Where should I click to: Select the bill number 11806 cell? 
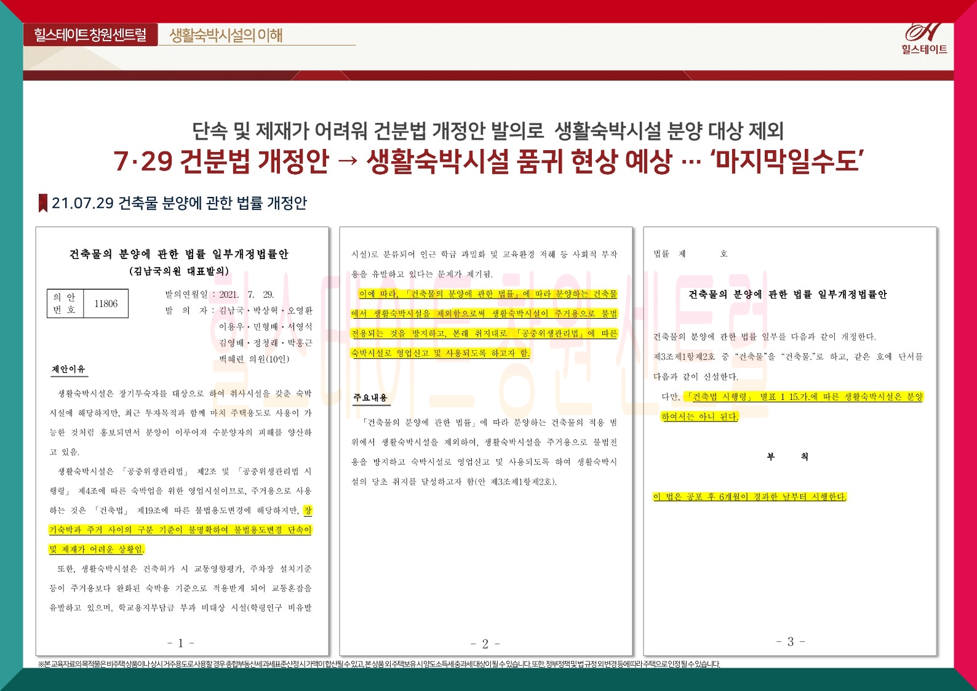106,303
